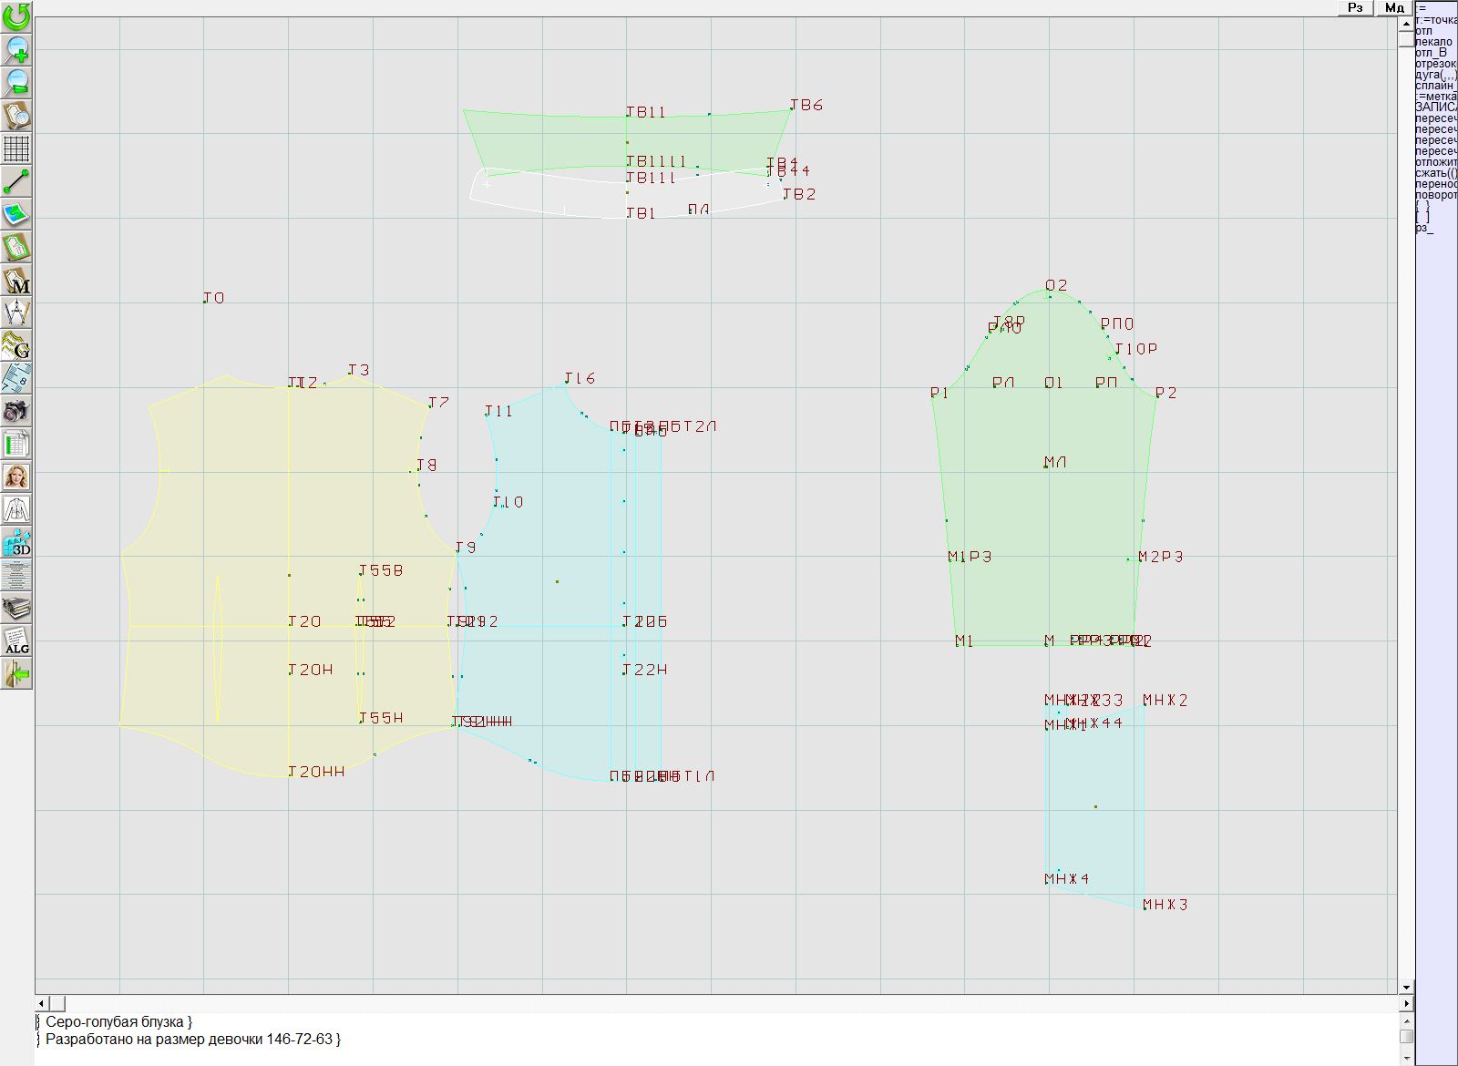The image size is (1458, 1066).
Task: Select the compass divider tool icon
Action: pyautogui.click(x=16, y=313)
